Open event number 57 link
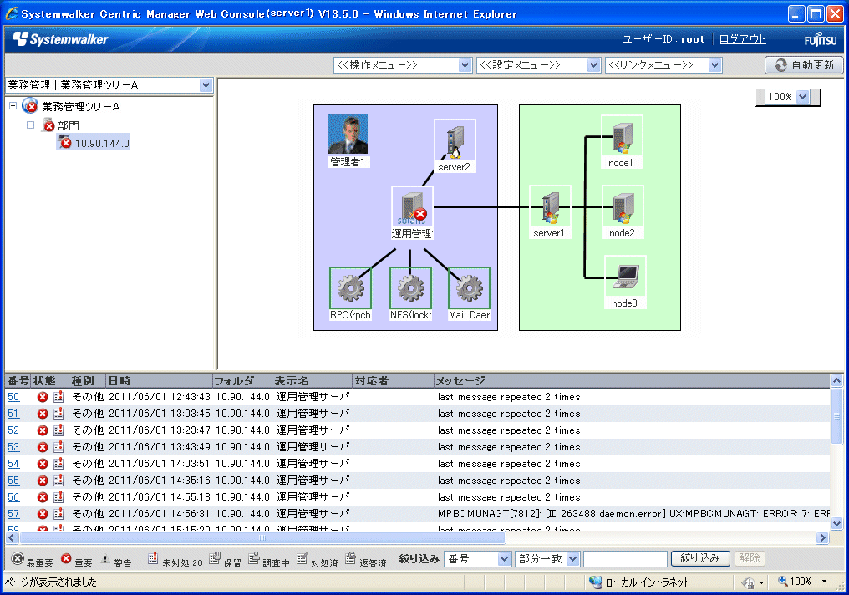849x595 pixels. point(13,514)
